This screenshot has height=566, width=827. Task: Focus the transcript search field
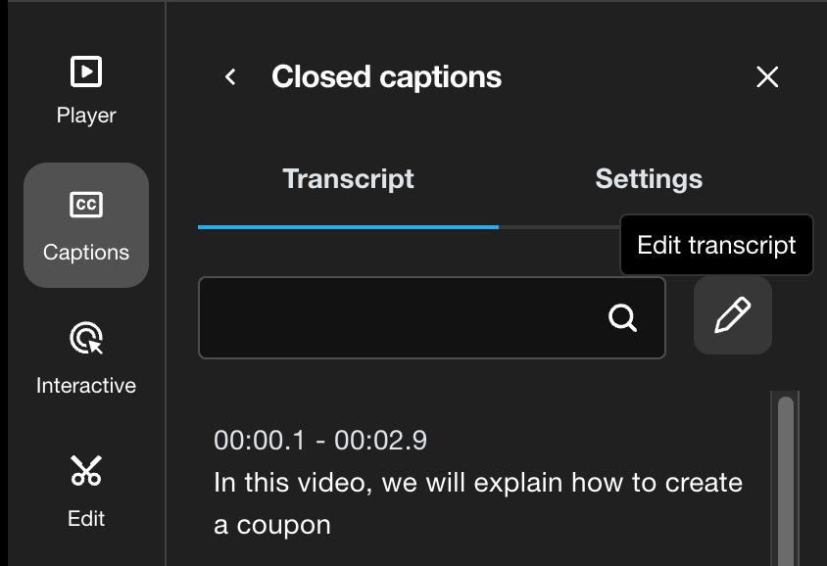pyautogui.click(x=402, y=317)
